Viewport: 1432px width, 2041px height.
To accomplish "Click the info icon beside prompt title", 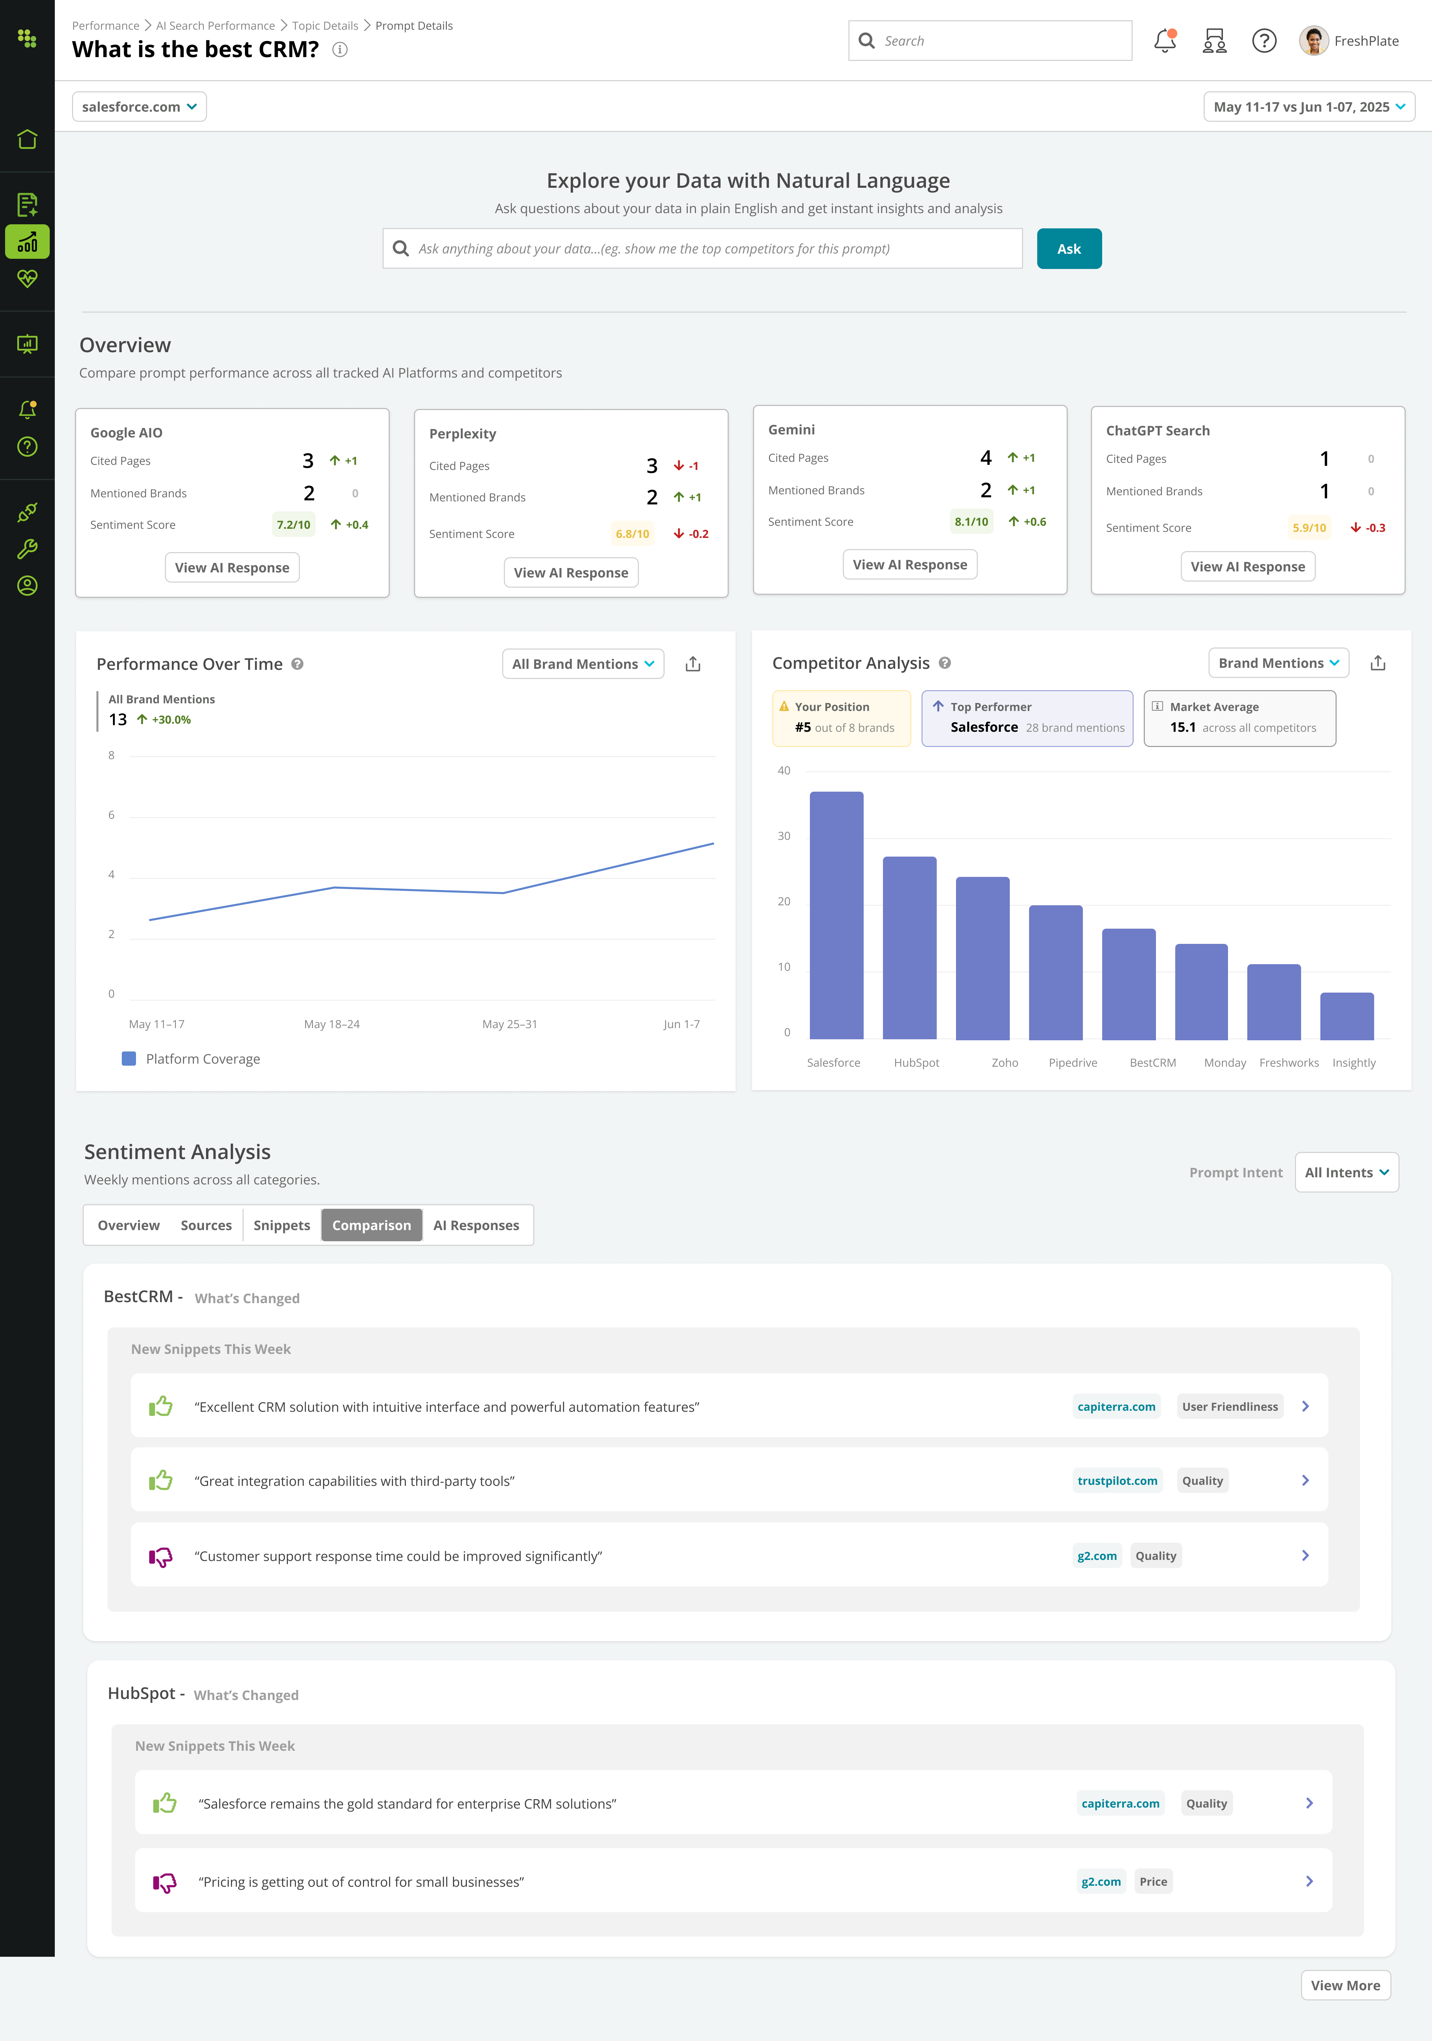I will [x=340, y=50].
